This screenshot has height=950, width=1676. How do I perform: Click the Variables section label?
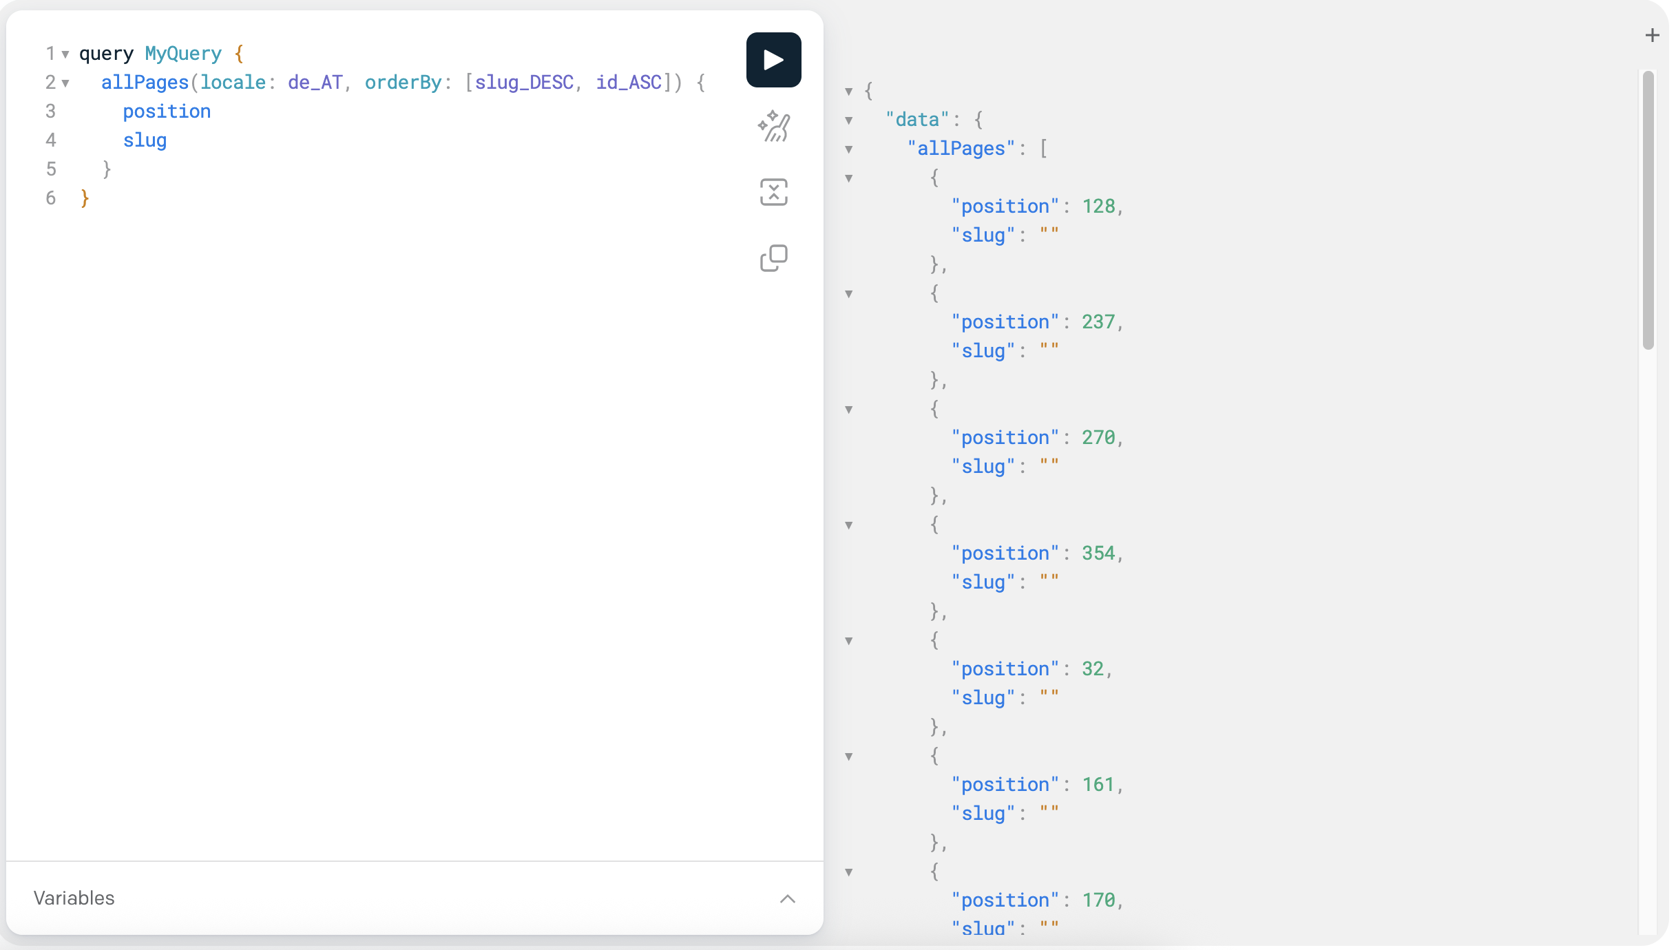74,898
